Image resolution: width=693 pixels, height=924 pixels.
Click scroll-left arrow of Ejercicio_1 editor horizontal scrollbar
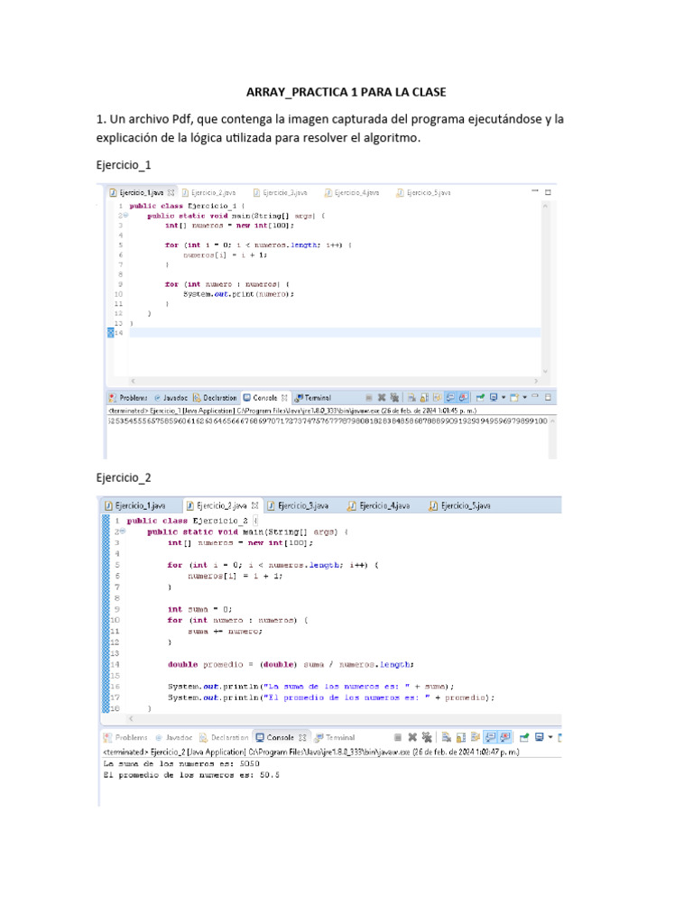(x=134, y=382)
